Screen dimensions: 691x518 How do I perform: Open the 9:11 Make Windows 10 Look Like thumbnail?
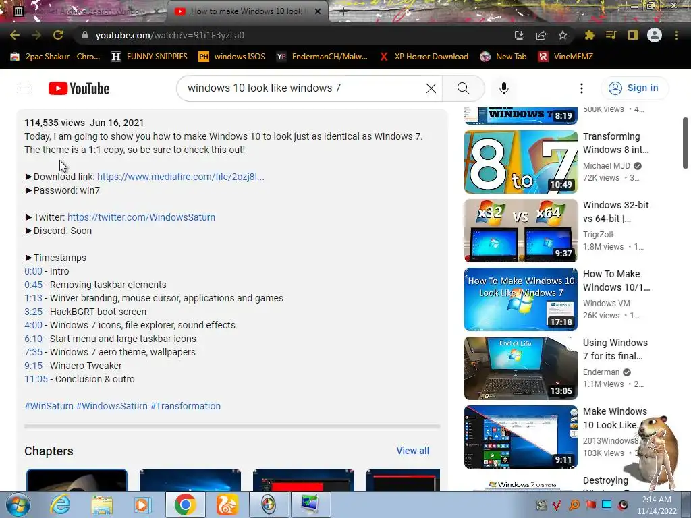[520, 436]
